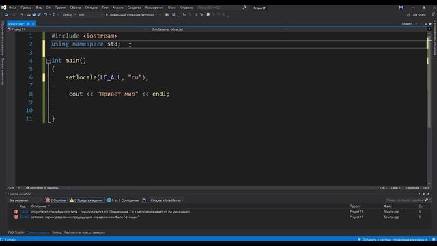Click the redo arrow icon

click(x=54, y=15)
